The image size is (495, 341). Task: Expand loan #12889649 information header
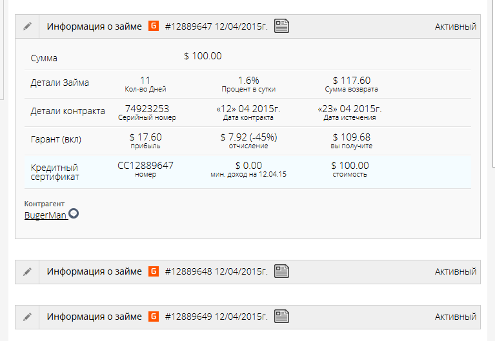coord(248,317)
